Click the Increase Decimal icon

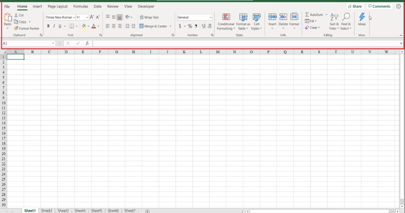tap(203, 26)
